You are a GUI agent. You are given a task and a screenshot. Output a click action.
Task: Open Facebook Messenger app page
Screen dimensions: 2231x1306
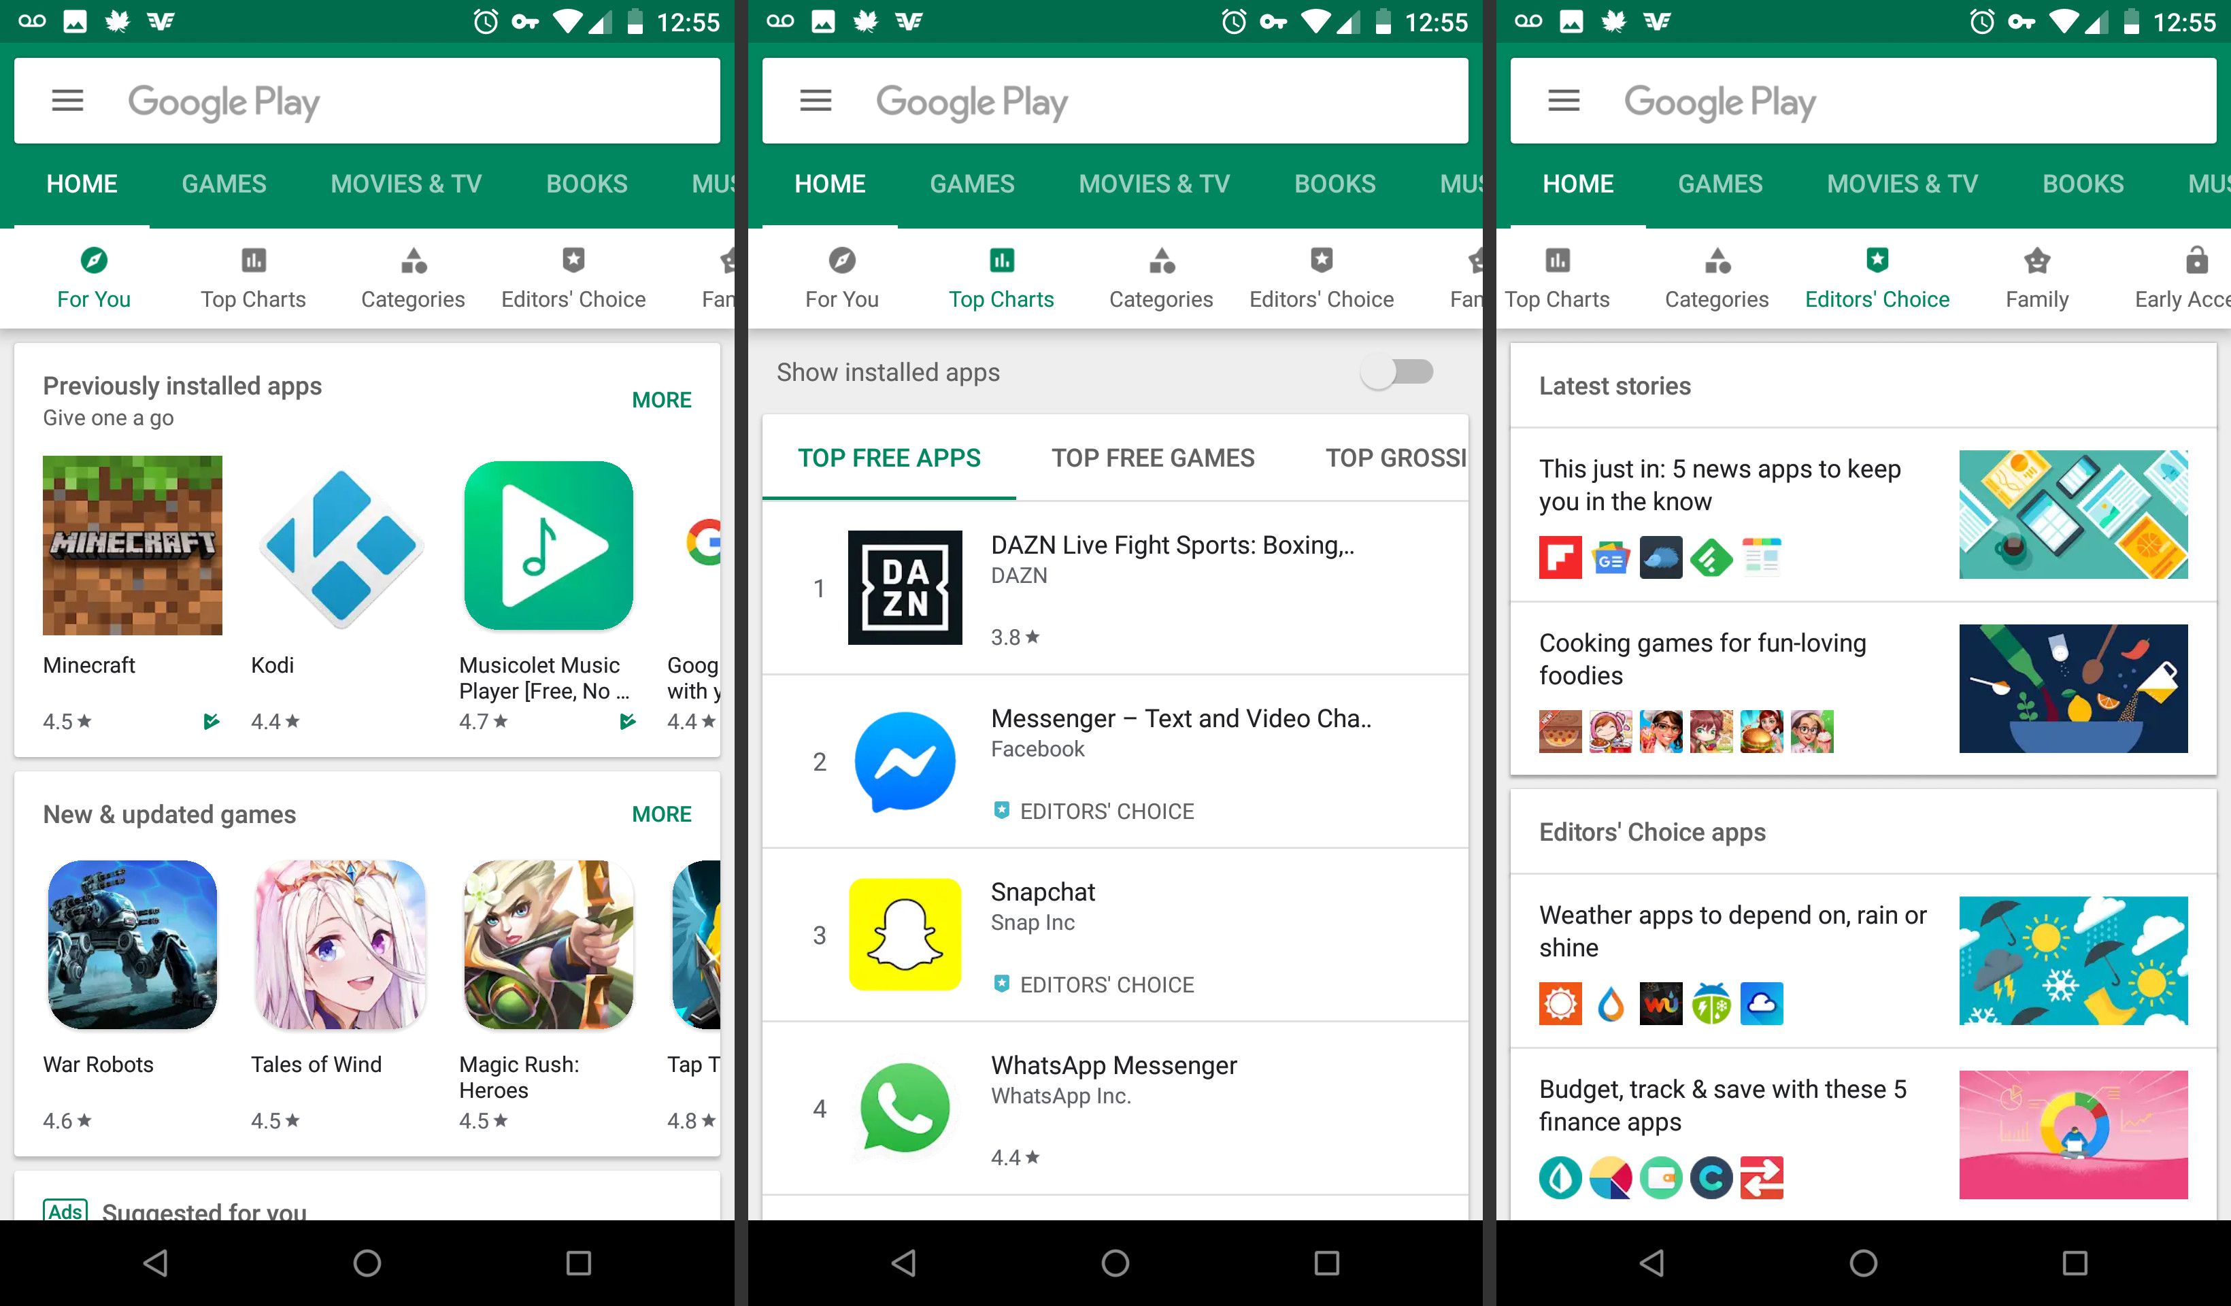point(1116,762)
